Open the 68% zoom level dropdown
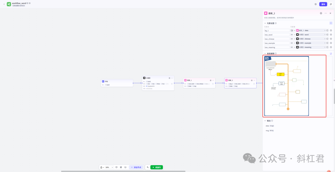This screenshot has width=335, height=172. coord(109,167)
